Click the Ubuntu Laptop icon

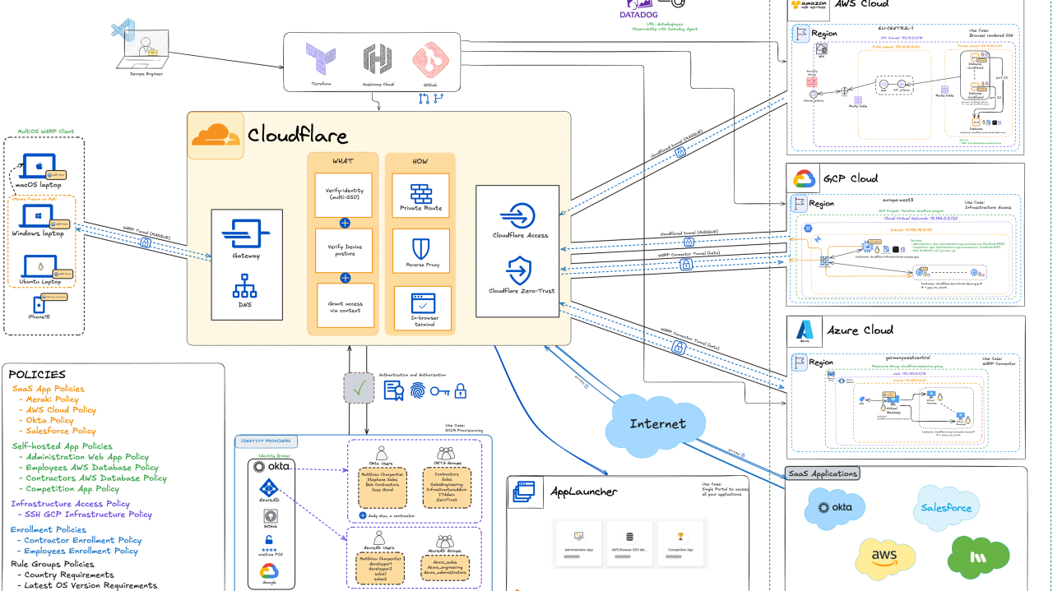38,267
